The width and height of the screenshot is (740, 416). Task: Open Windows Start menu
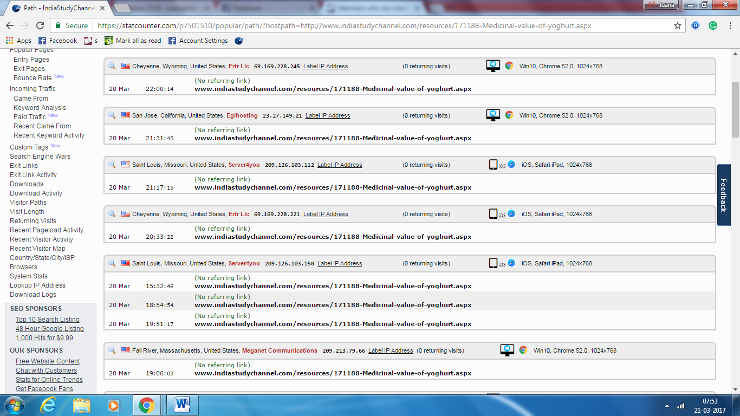click(14, 405)
